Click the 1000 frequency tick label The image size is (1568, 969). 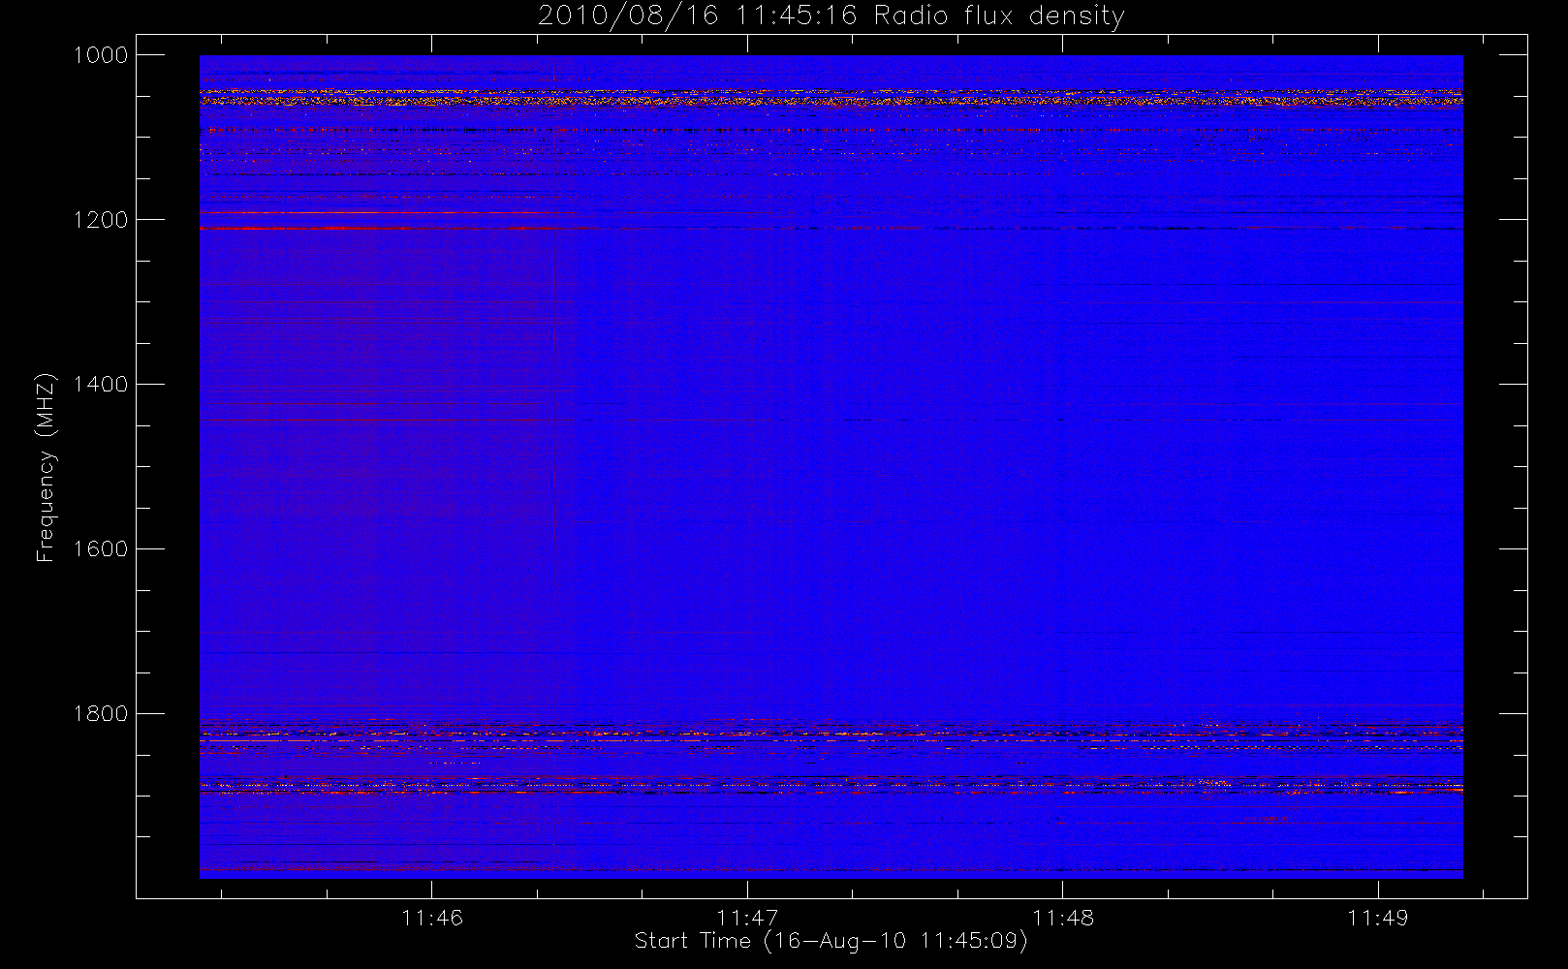click(101, 55)
